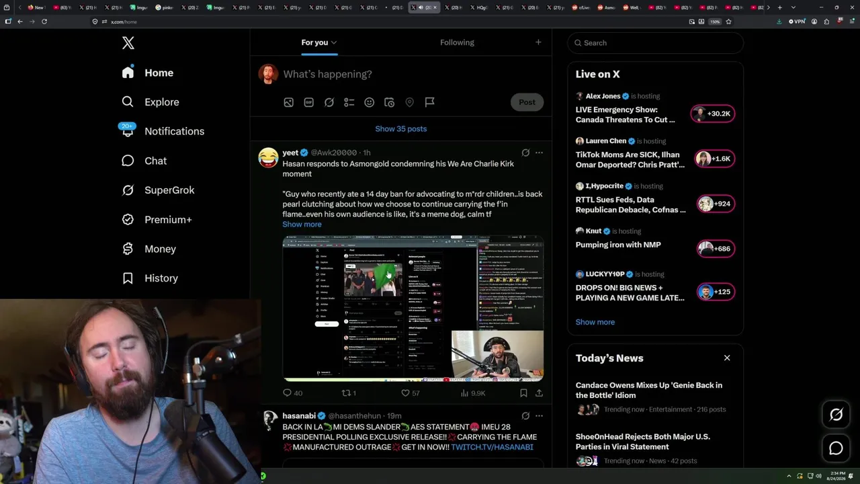Viewport: 860px width, 484px height.
Task: Open the Candace Owens news story
Action: pos(656,397)
